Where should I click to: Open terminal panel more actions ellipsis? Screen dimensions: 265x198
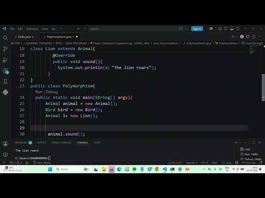pos(245,143)
